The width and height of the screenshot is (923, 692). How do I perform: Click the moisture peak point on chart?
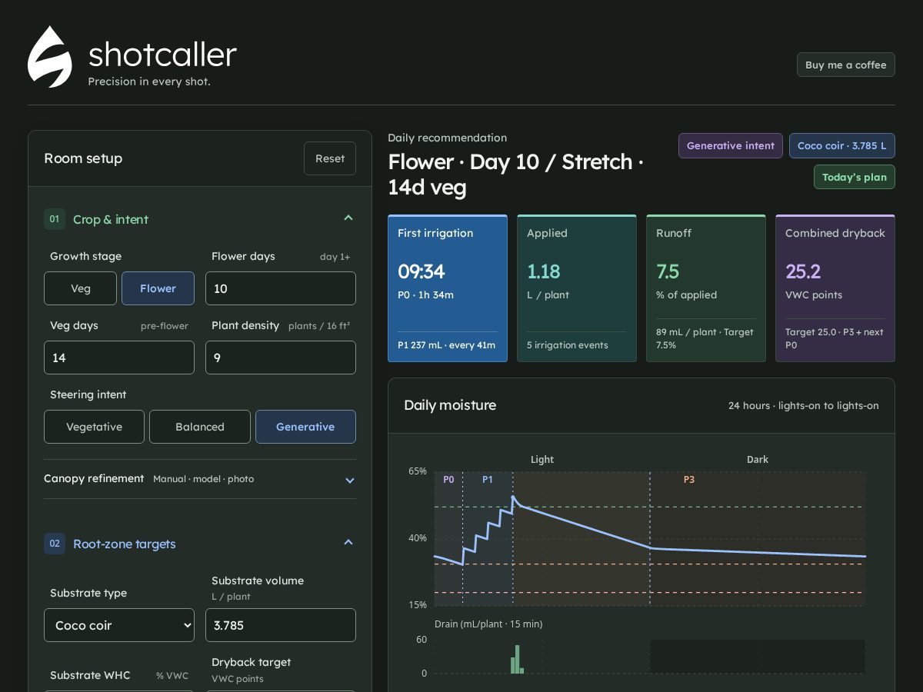coord(513,497)
